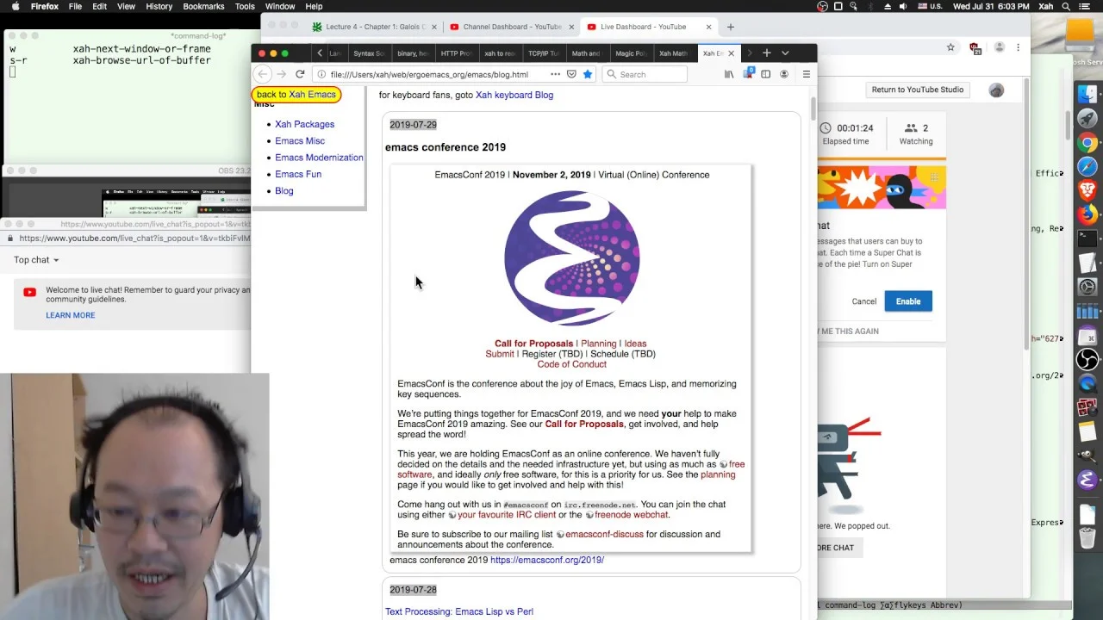Click the Return to YouTube Studio button
Image resolution: width=1103 pixels, height=620 pixels.
pyautogui.click(x=918, y=90)
